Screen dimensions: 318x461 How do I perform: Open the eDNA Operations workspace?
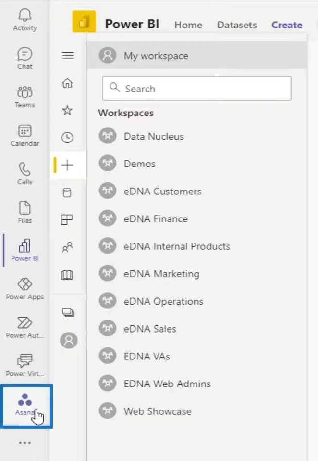pyautogui.click(x=197, y=301)
